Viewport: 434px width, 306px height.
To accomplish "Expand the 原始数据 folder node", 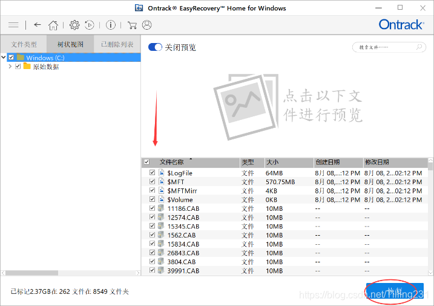I will [x=10, y=66].
